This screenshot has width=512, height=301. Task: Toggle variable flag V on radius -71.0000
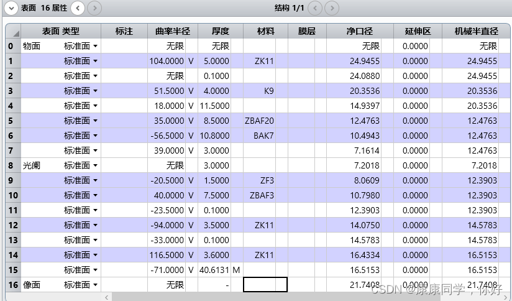pos(191,270)
